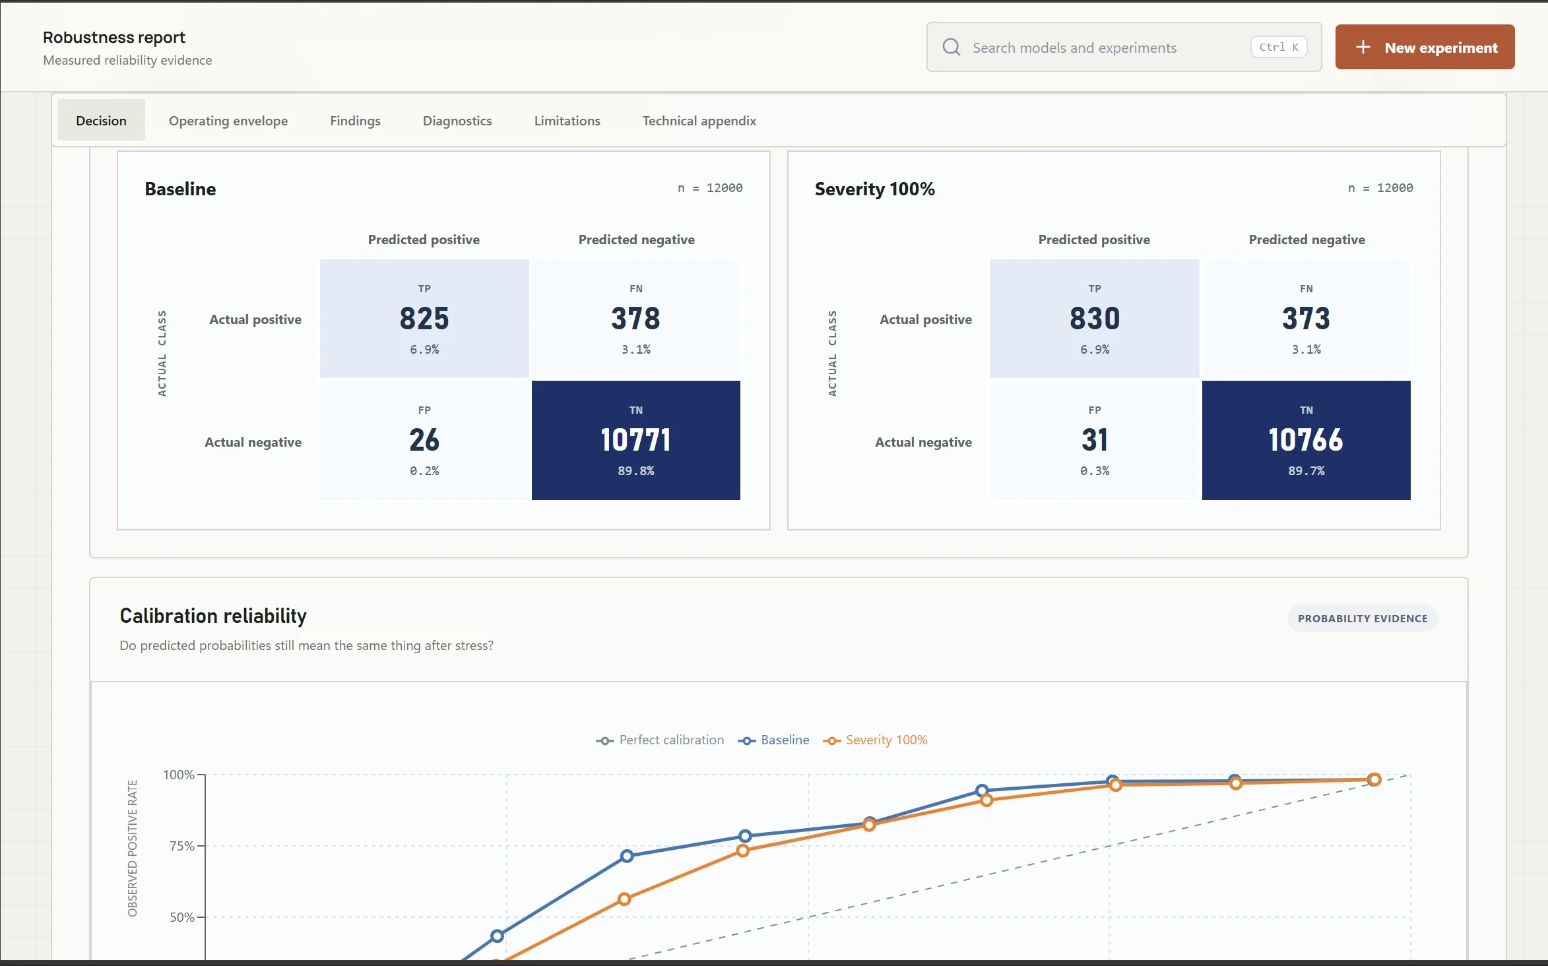Open the Technical appendix tab
Screen dimensions: 1548x966
[x=699, y=120]
